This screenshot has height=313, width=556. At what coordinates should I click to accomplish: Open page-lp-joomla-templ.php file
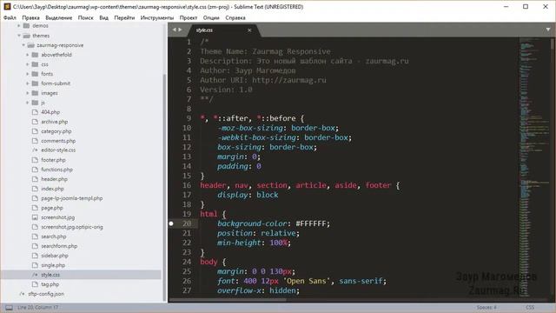click(x=71, y=198)
